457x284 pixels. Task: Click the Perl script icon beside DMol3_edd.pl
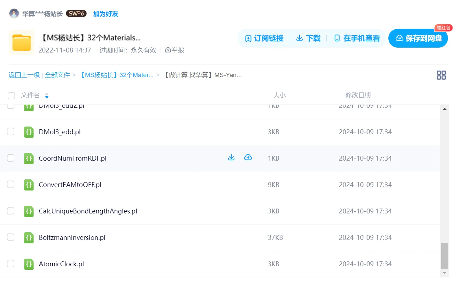coord(29,132)
